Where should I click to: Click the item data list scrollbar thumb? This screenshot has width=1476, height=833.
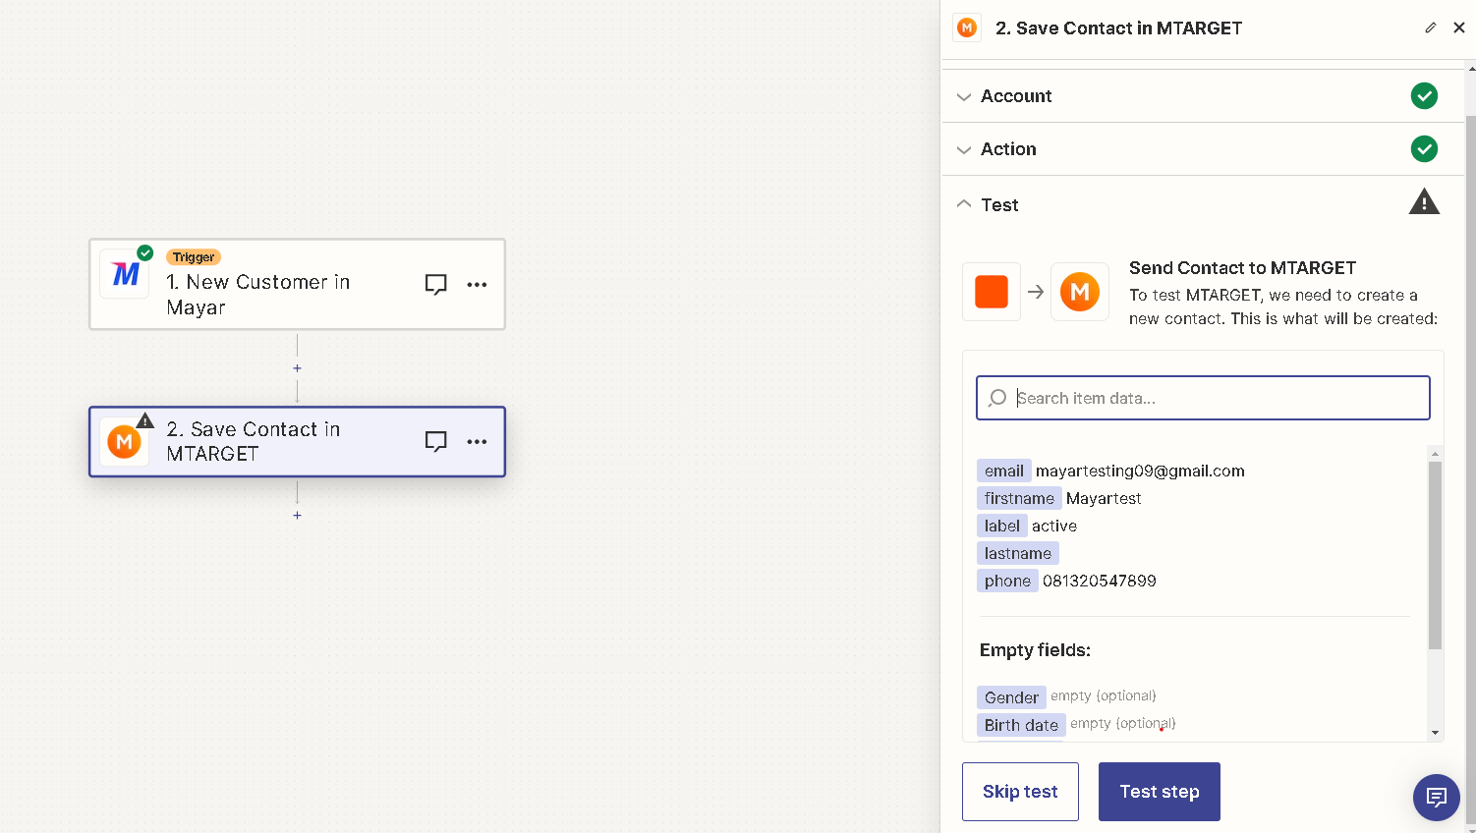(x=1435, y=555)
